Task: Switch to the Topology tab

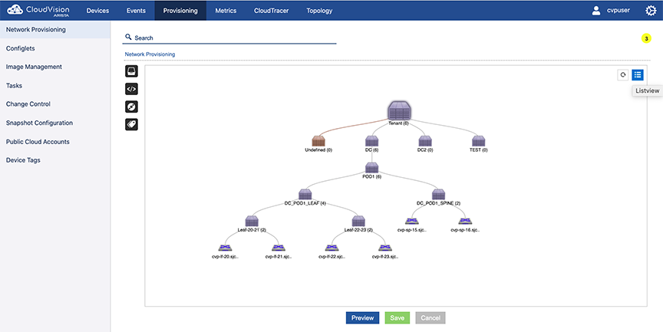Action: [x=319, y=11]
